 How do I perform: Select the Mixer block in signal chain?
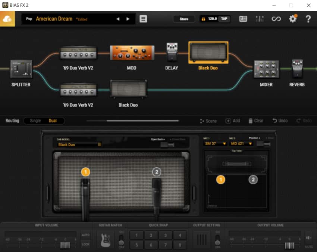pos(266,69)
